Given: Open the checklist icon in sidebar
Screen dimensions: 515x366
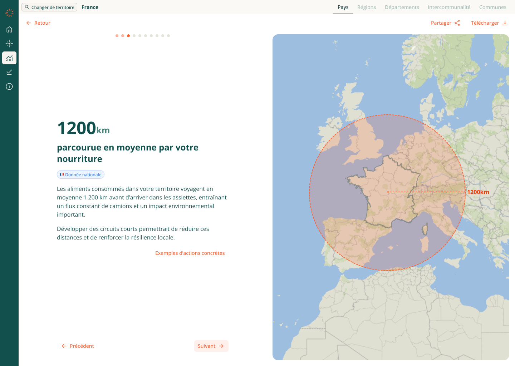Looking at the screenshot, I should (x=9, y=72).
